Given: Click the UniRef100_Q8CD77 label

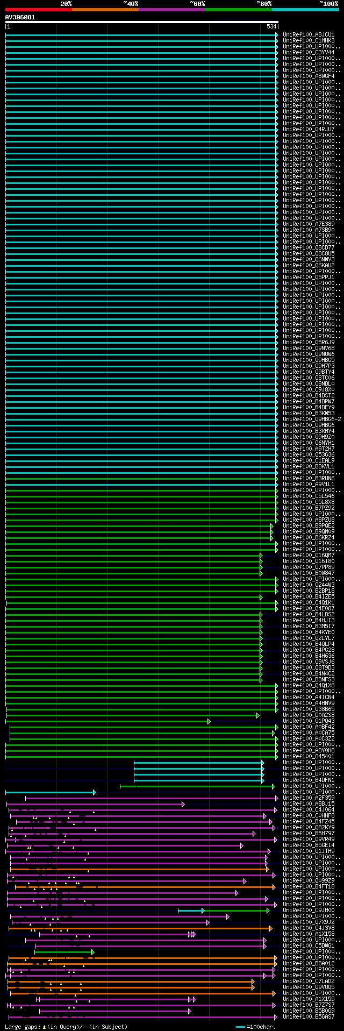Looking at the screenshot, I should click(x=309, y=247).
